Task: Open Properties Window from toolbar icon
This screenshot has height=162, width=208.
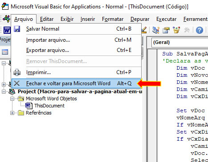Action: [x=166, y=30]
